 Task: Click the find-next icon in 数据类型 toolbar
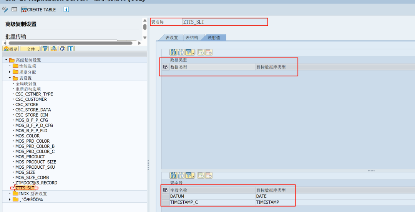[x=181, y=52]
